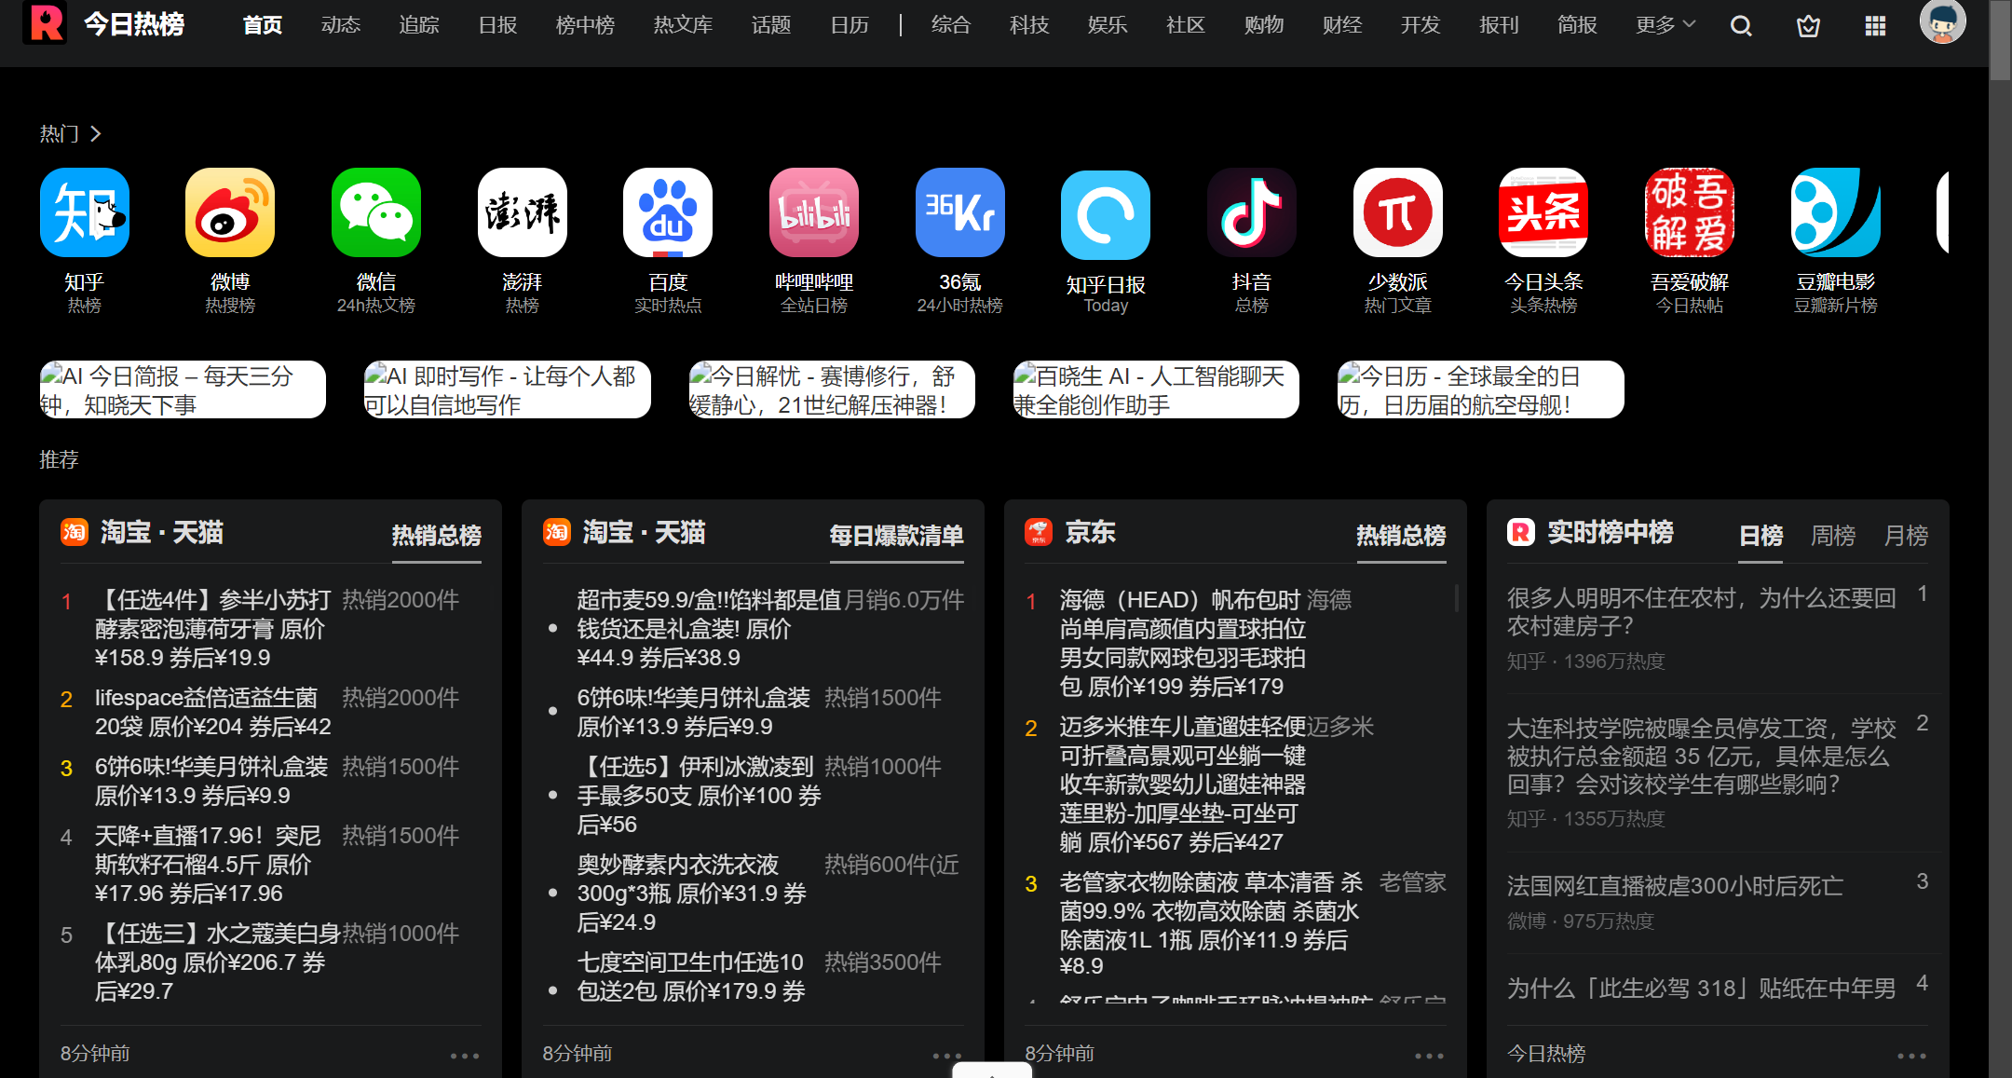Screen dimensions: 2012x1078
Task: Open the AI 今日简报 banner
Action: coord(183,389)
